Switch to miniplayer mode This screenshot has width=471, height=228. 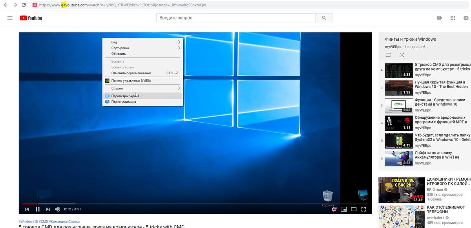point(344,209)
